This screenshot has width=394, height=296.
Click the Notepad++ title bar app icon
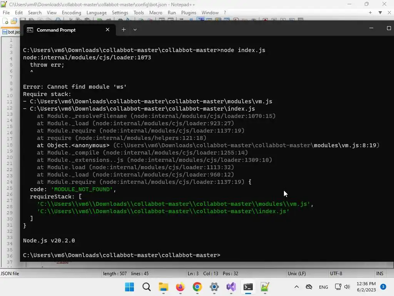point(4,4)
